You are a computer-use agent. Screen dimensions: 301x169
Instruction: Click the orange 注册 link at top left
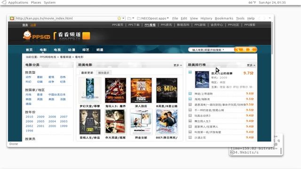33,25
